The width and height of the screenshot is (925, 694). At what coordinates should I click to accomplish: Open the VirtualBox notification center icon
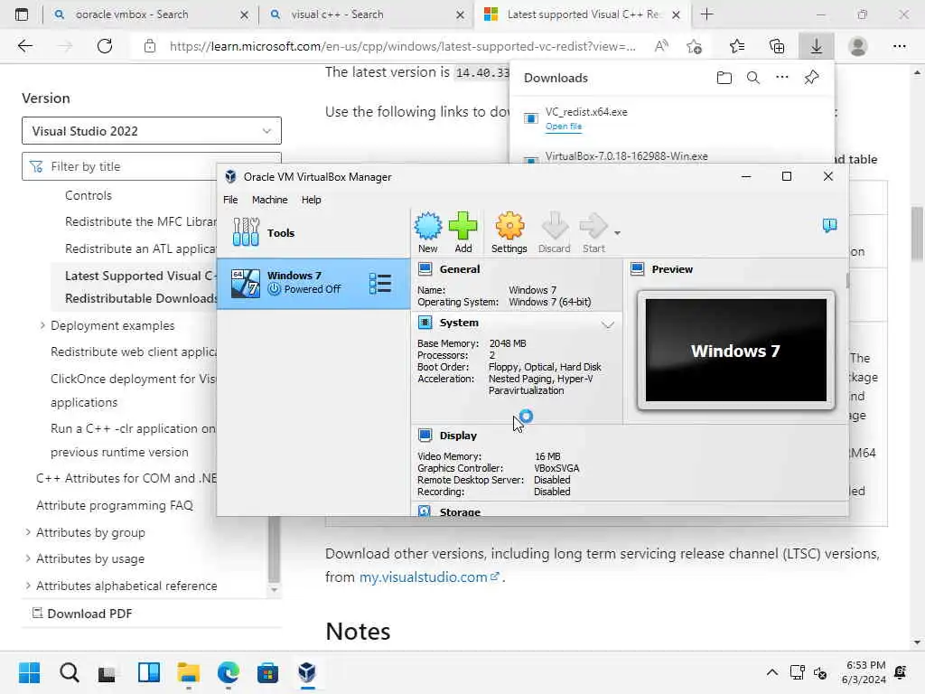click(829, 225)
